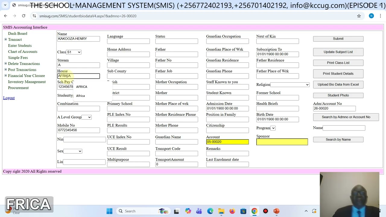
Task: Open File Explorer from the taskbar
Action: (221, 211)
